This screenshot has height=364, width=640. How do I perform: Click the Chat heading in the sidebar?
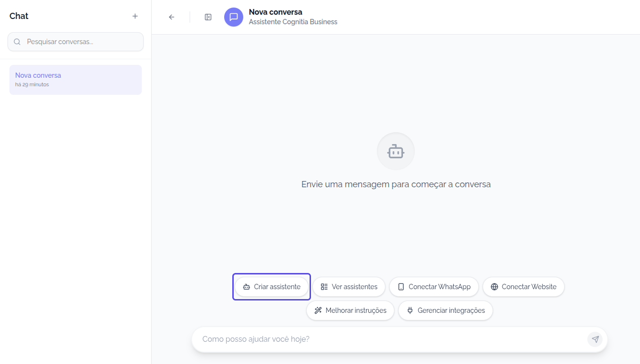tap(19, 16)
